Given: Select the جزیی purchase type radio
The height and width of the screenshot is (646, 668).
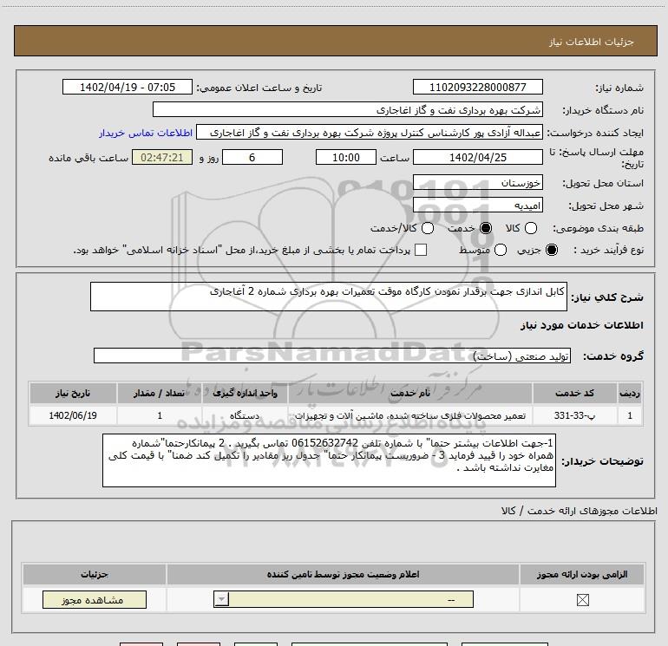Looking at the screenshot, I should (552, 250).
